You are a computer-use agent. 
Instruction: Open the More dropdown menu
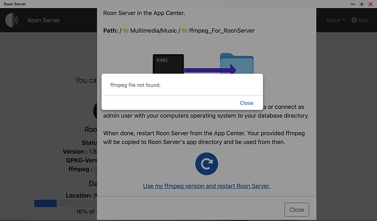click(x=335, y=20)
